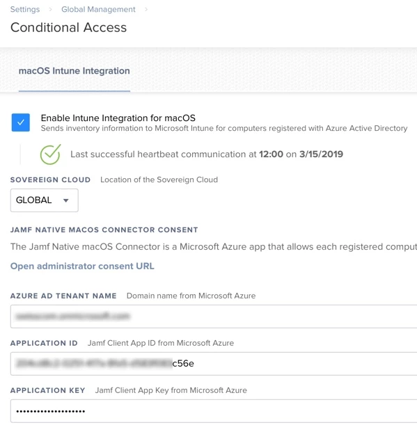
Task: Click the Jamf Native macOS Connector description paragraph
Action: [214, 246]
